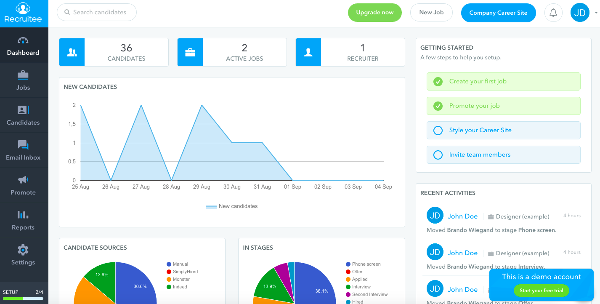Click the JD avatar in the Phone screen activity

click(x=435, y=216)
